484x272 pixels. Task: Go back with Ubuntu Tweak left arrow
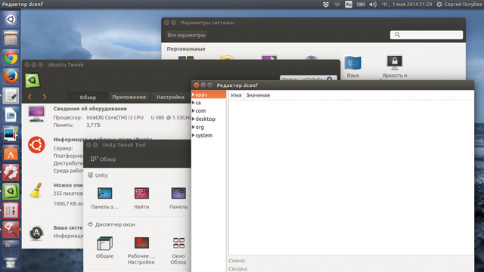(30, 97)
